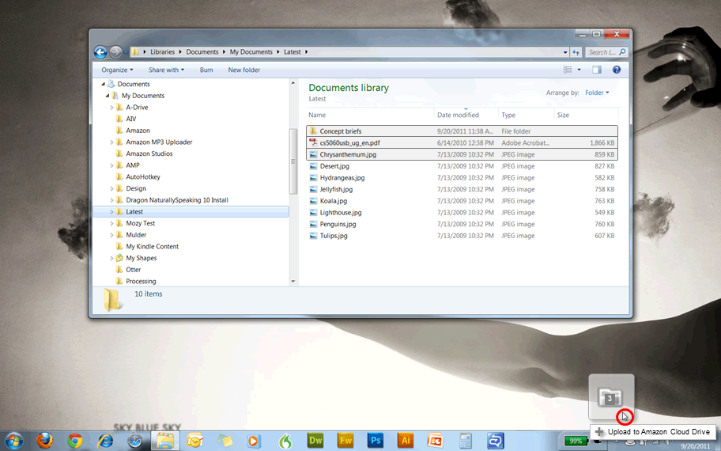Open the recent pages dropdown arrow
This screenshot has width=721, height=451.
[x=126, y=52]
